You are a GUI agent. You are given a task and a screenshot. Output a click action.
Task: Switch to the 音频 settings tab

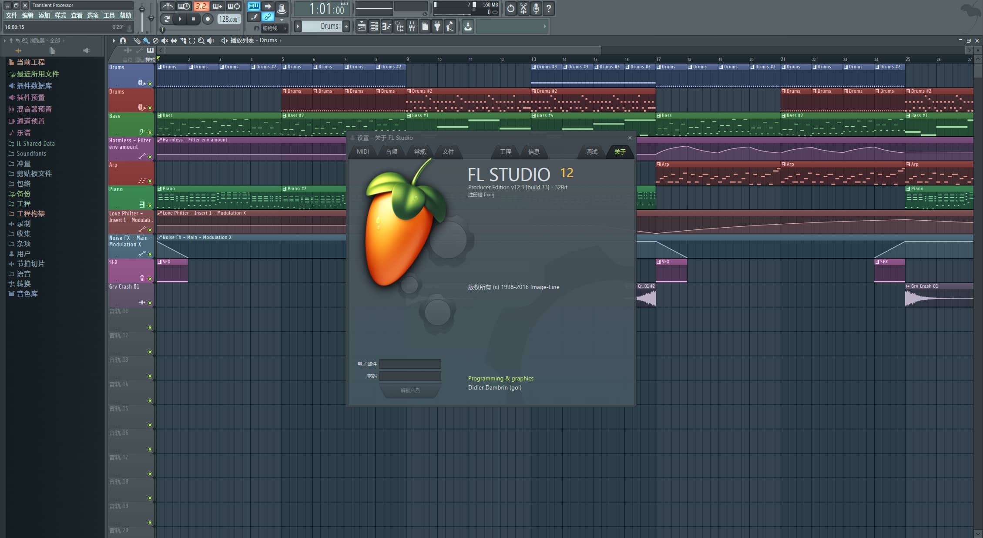click(x=392, y=151)
